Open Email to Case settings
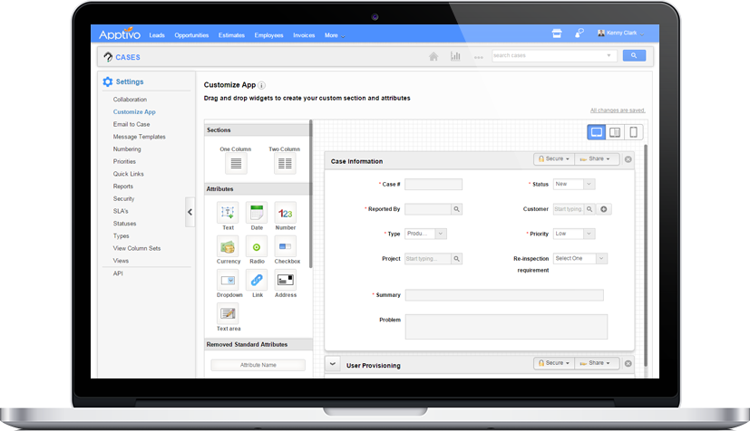Screen dimensions: 750x431 (x=131, y=124)
